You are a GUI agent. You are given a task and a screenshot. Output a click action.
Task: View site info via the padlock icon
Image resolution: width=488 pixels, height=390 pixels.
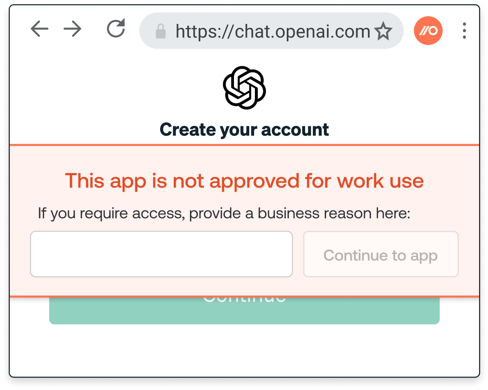coord(161,31)
